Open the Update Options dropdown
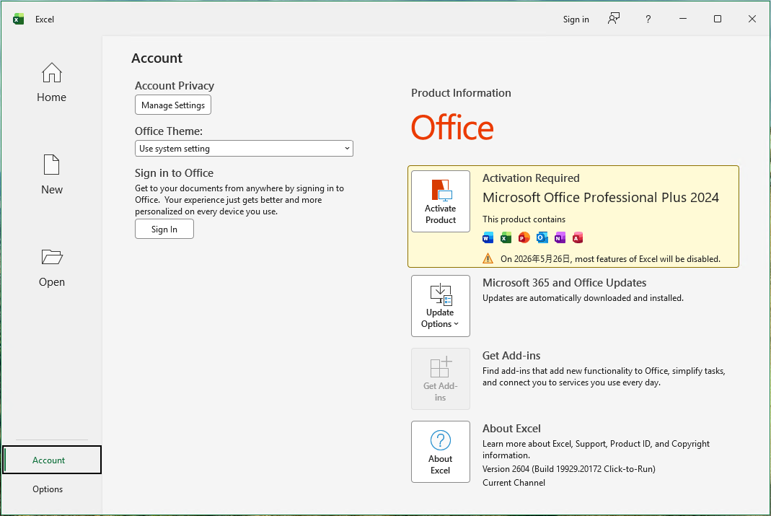 tap(440, 306)
